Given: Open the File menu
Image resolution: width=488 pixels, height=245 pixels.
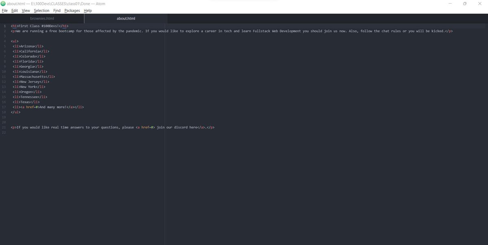Looking at the screenshot, I should (x=4, y=11).
